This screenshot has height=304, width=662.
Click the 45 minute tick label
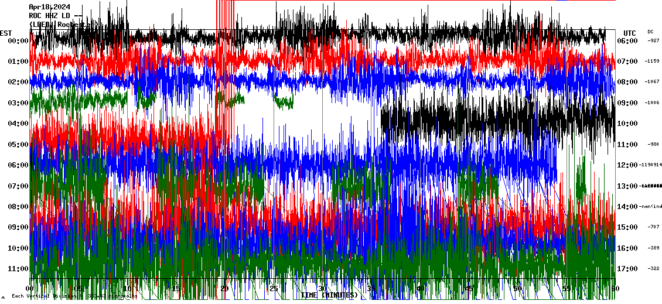pos(469,289)
